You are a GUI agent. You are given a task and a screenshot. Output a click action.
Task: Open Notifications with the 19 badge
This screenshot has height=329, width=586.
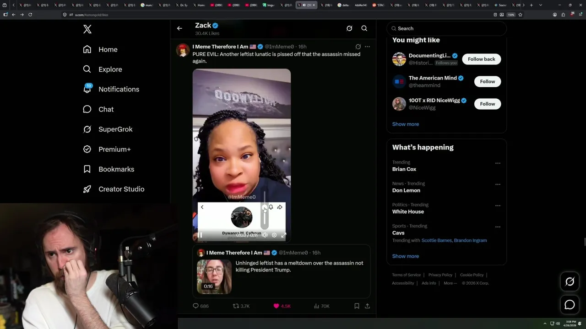pyautogui.click(x=111, y=89)
